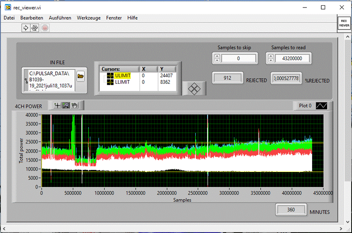The width and height of the screenshot is (352, 233).
Task: Open the Ausführen menu
Action: (x=60, y=18)
